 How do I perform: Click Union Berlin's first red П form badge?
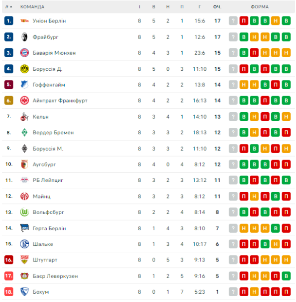[x=244, y=21]
